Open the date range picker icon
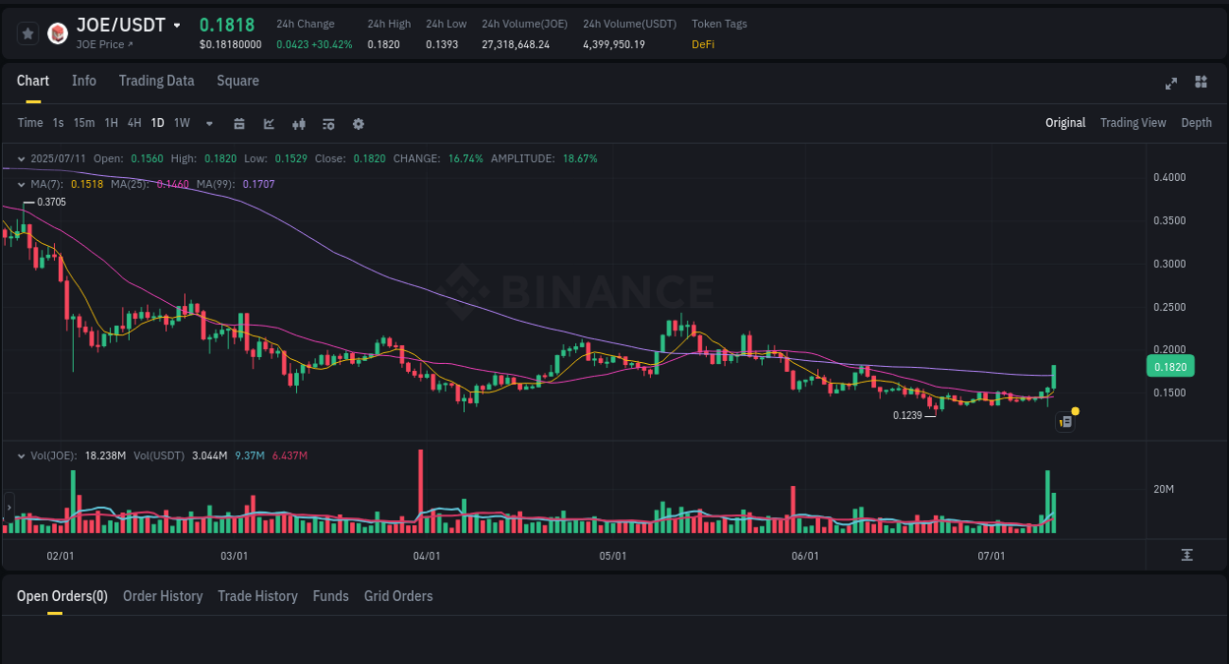Screen dimensions: 1229x664 click(239, 123)
